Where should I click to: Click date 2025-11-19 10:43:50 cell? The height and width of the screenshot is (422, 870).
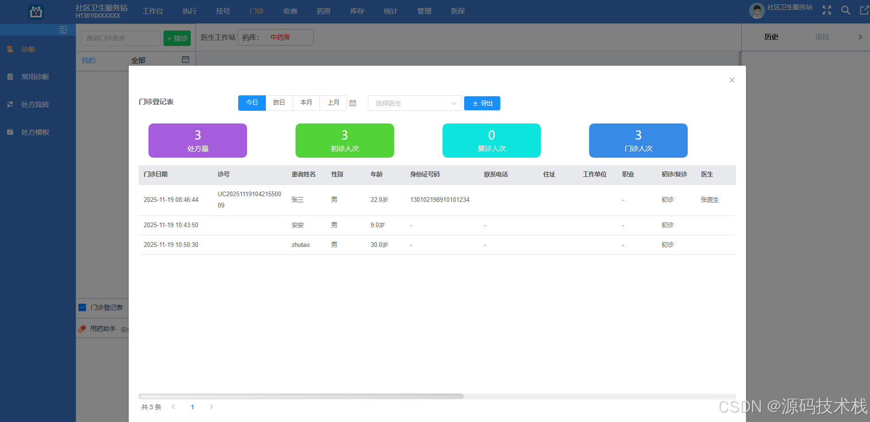[x=171, y=225]
